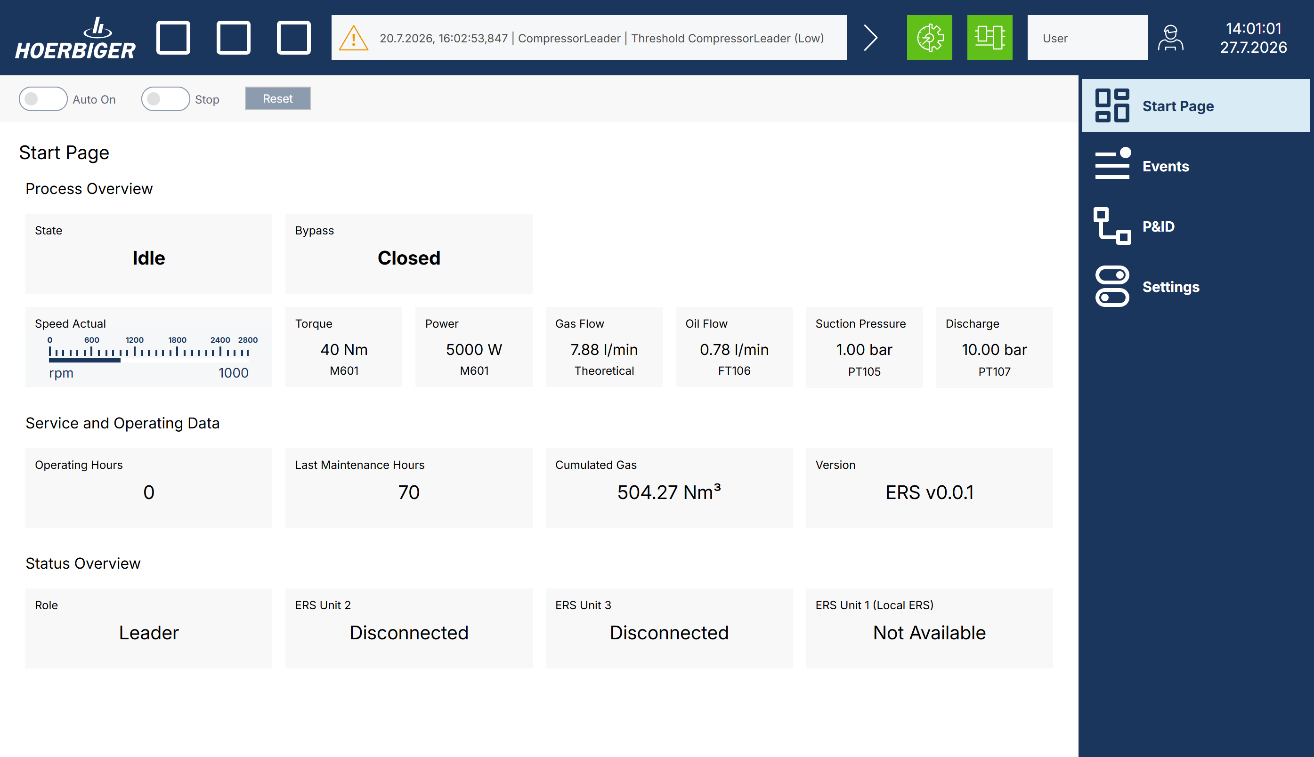Viewport: 1314px width, 757px height.
Task: Click the Settings toggles icon
Action: [x=1112, y=287]
